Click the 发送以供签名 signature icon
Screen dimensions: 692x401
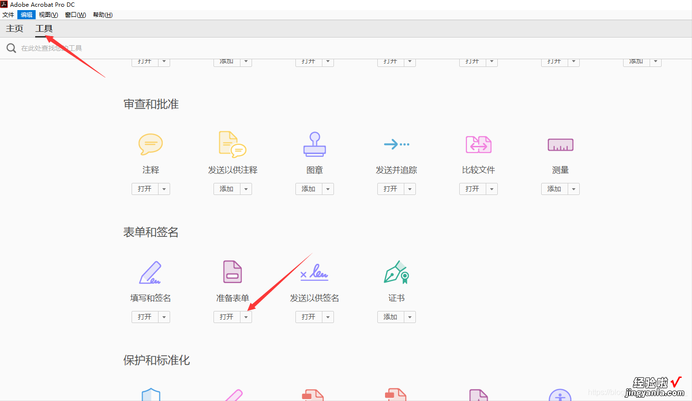point(314,272)
